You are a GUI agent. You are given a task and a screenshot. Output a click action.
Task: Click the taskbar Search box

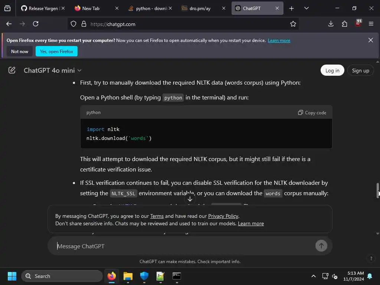[62, 276]
